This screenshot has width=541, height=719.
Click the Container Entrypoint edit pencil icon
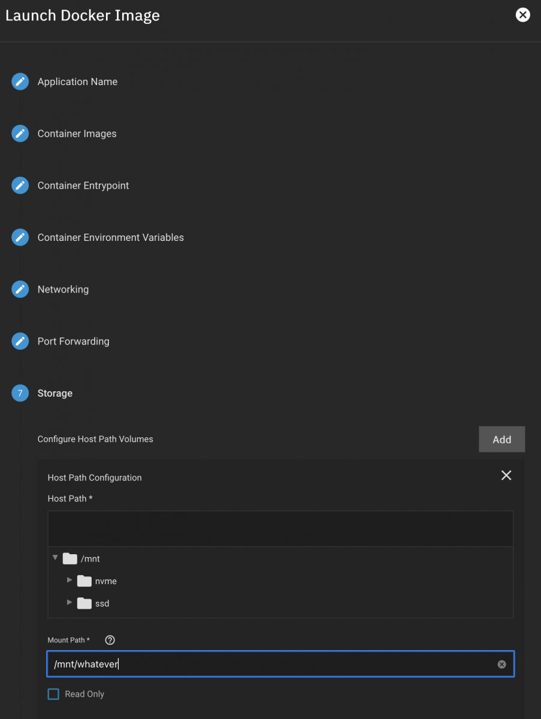20,186
